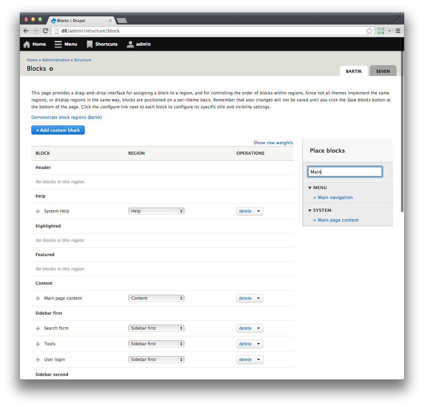Go back using browser back arrow

point(26,31)
